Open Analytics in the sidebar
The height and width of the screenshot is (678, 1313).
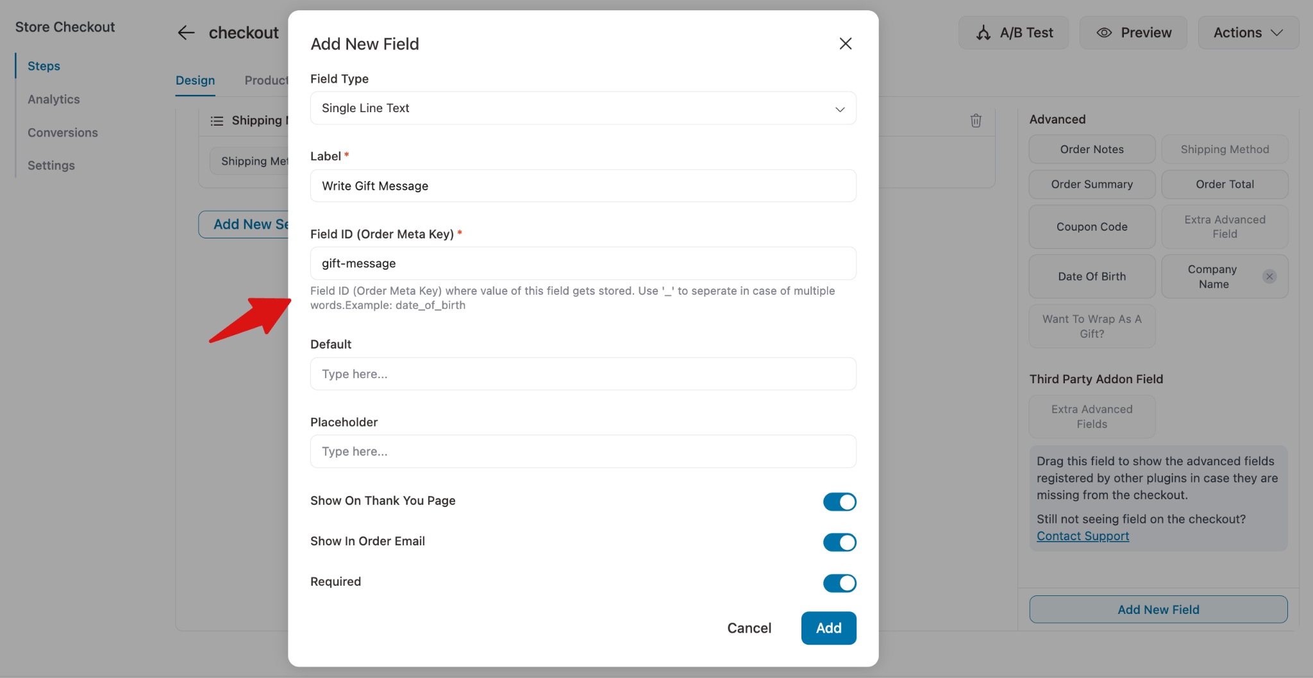[54, 99]
